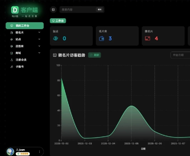
Task: Click the 2025-12-04 date axis label
Action: click(108, 143)
